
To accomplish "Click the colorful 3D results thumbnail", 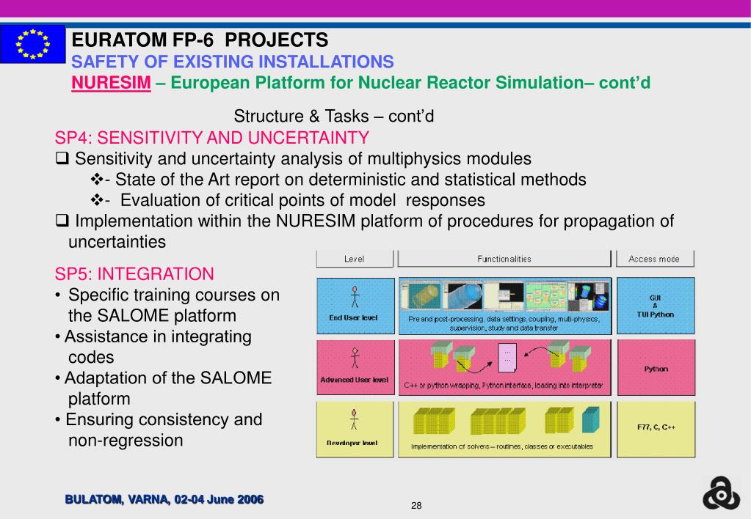I will 589,295.
